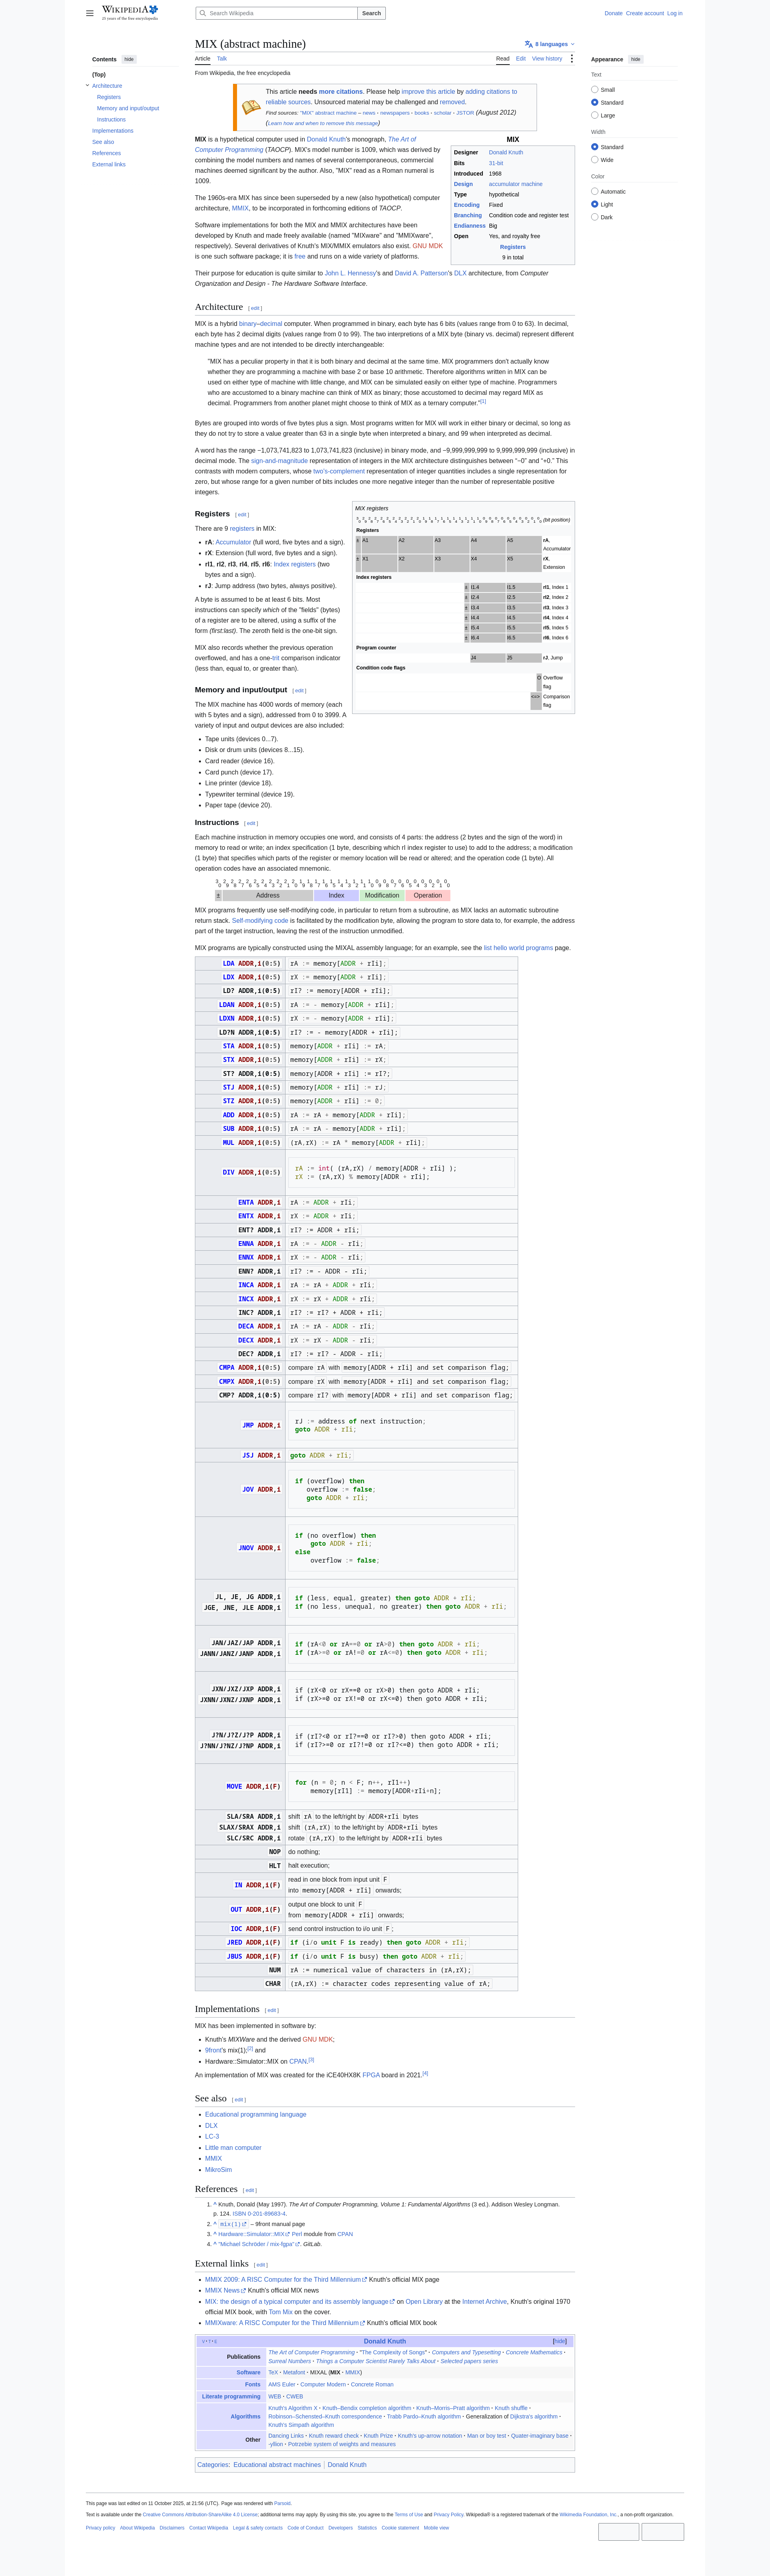This screenshot has width=770, height=2576.
Task: Click external-link icon after MIX 2009 link
Action: (364, 2280)
